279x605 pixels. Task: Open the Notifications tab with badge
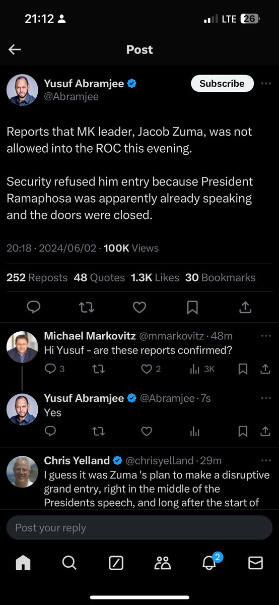[x=210, y=562]
